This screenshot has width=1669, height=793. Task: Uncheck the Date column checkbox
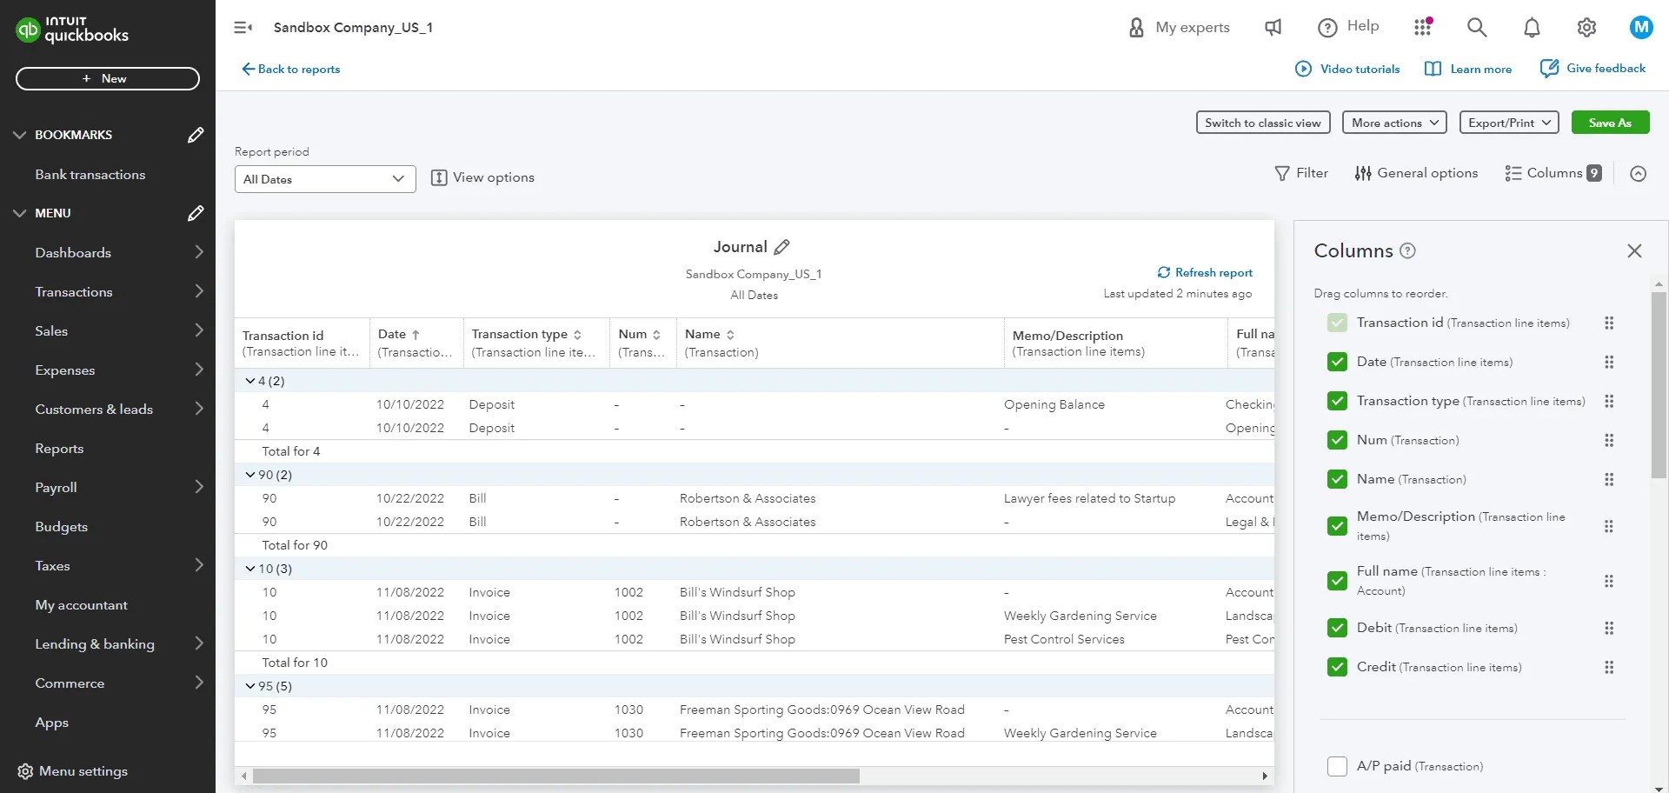(x=1337, y=362)
